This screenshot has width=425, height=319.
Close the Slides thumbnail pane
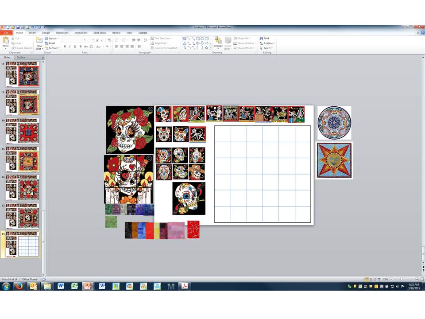point(43,58)
